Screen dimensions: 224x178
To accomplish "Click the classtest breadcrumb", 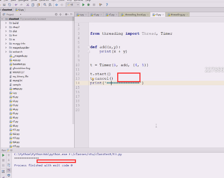I will coord(7,10).
